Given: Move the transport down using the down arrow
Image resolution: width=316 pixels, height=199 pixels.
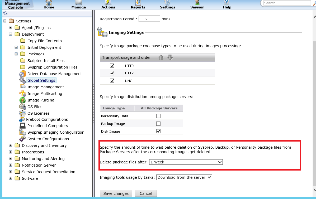Looking at the screenshot, I should tap(170, 57).
